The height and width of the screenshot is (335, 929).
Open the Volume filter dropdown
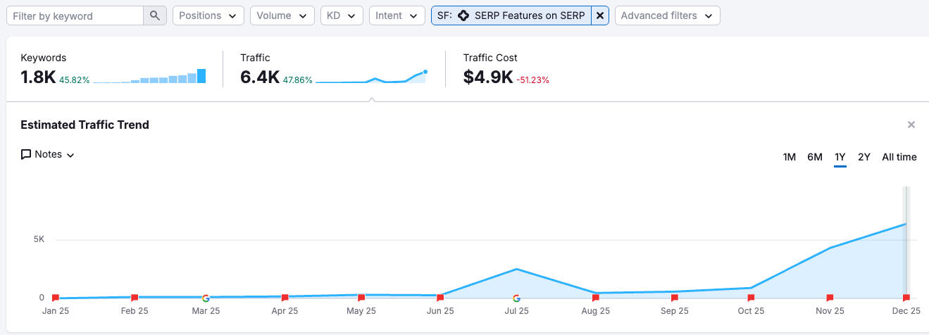(x=282, y=15)
